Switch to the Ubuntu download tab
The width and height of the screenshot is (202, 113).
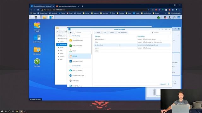tap(68, 6)
